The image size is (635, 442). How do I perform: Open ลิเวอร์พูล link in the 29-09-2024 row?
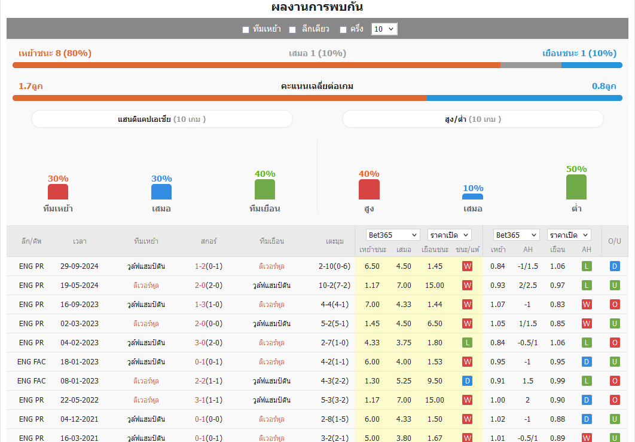point(271,266)
